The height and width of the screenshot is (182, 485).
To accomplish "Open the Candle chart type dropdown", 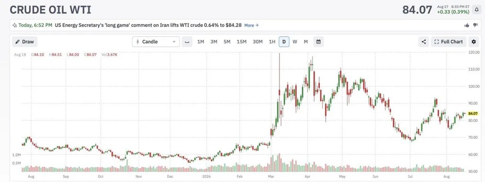I will [x=156, y=42].
